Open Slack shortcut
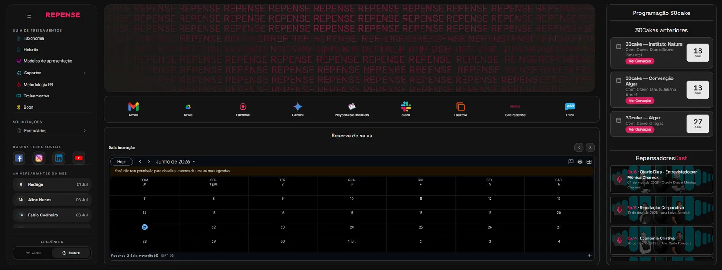722x270 pixels. point(406,109)
